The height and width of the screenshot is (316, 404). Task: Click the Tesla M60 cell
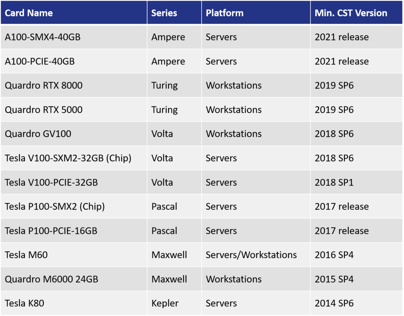[x=26, y=255]
